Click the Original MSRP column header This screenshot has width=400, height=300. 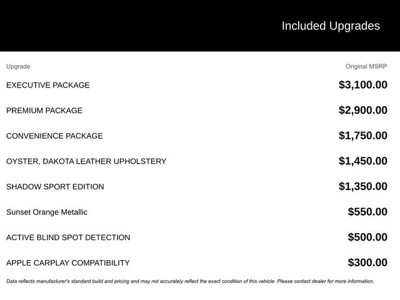366,66
